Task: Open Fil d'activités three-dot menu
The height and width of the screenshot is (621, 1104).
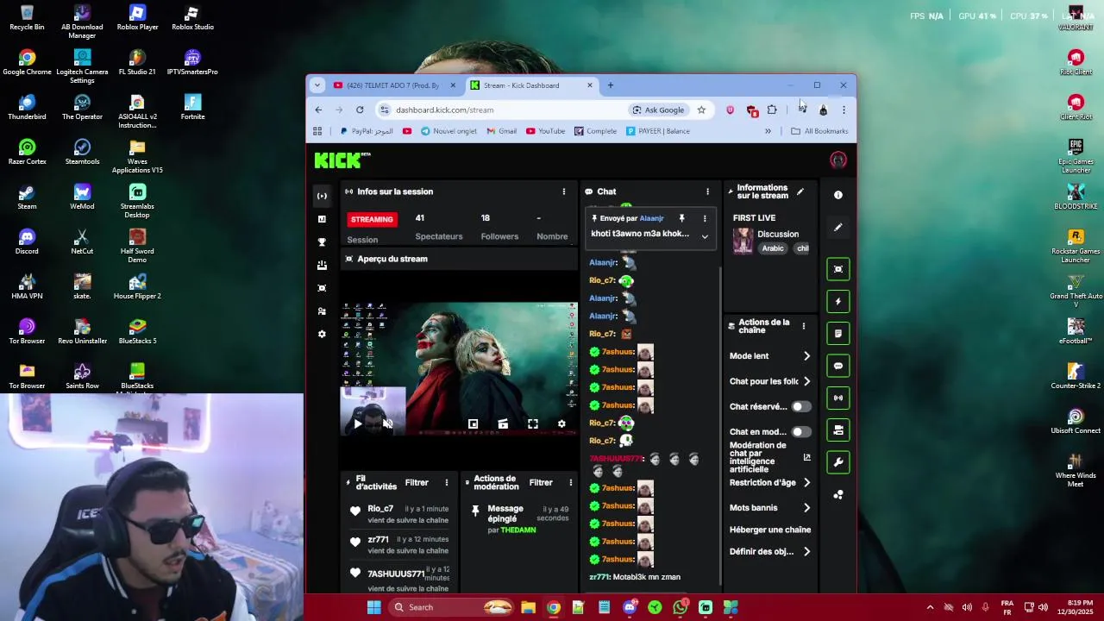Action: (446, 483)
